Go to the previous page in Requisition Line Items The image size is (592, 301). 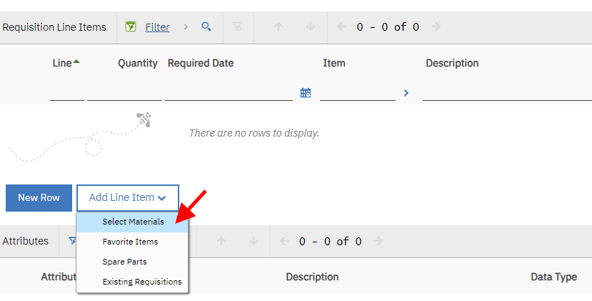tap(341, 26)
